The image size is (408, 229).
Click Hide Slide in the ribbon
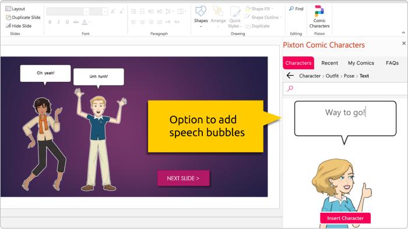click(19, 26)
